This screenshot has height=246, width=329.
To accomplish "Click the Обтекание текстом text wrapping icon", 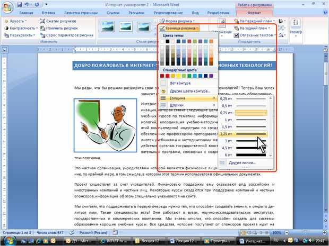I will [236, 35].
